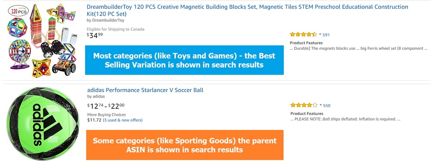Expand rating dropdown arrow beside 591 reviews
Screen dimensions: 434x163
pyautogui.click(x=320, y=35)
